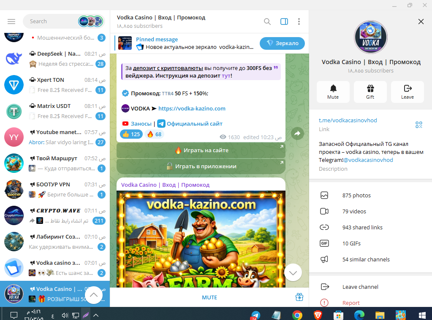Open the CRYPTO.WAVE channel
432x320 pixels.
tap(55, 215)
